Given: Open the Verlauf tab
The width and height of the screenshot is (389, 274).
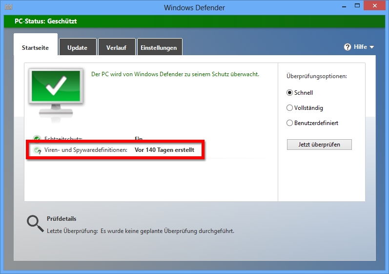Looking at the screenshot, I should (116, 48).
